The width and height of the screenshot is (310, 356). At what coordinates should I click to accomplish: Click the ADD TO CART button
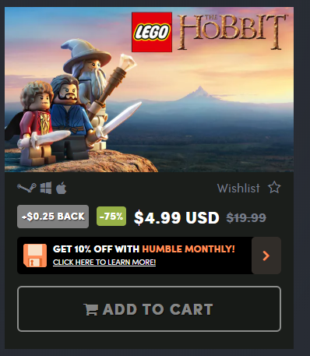click(149, 308)
